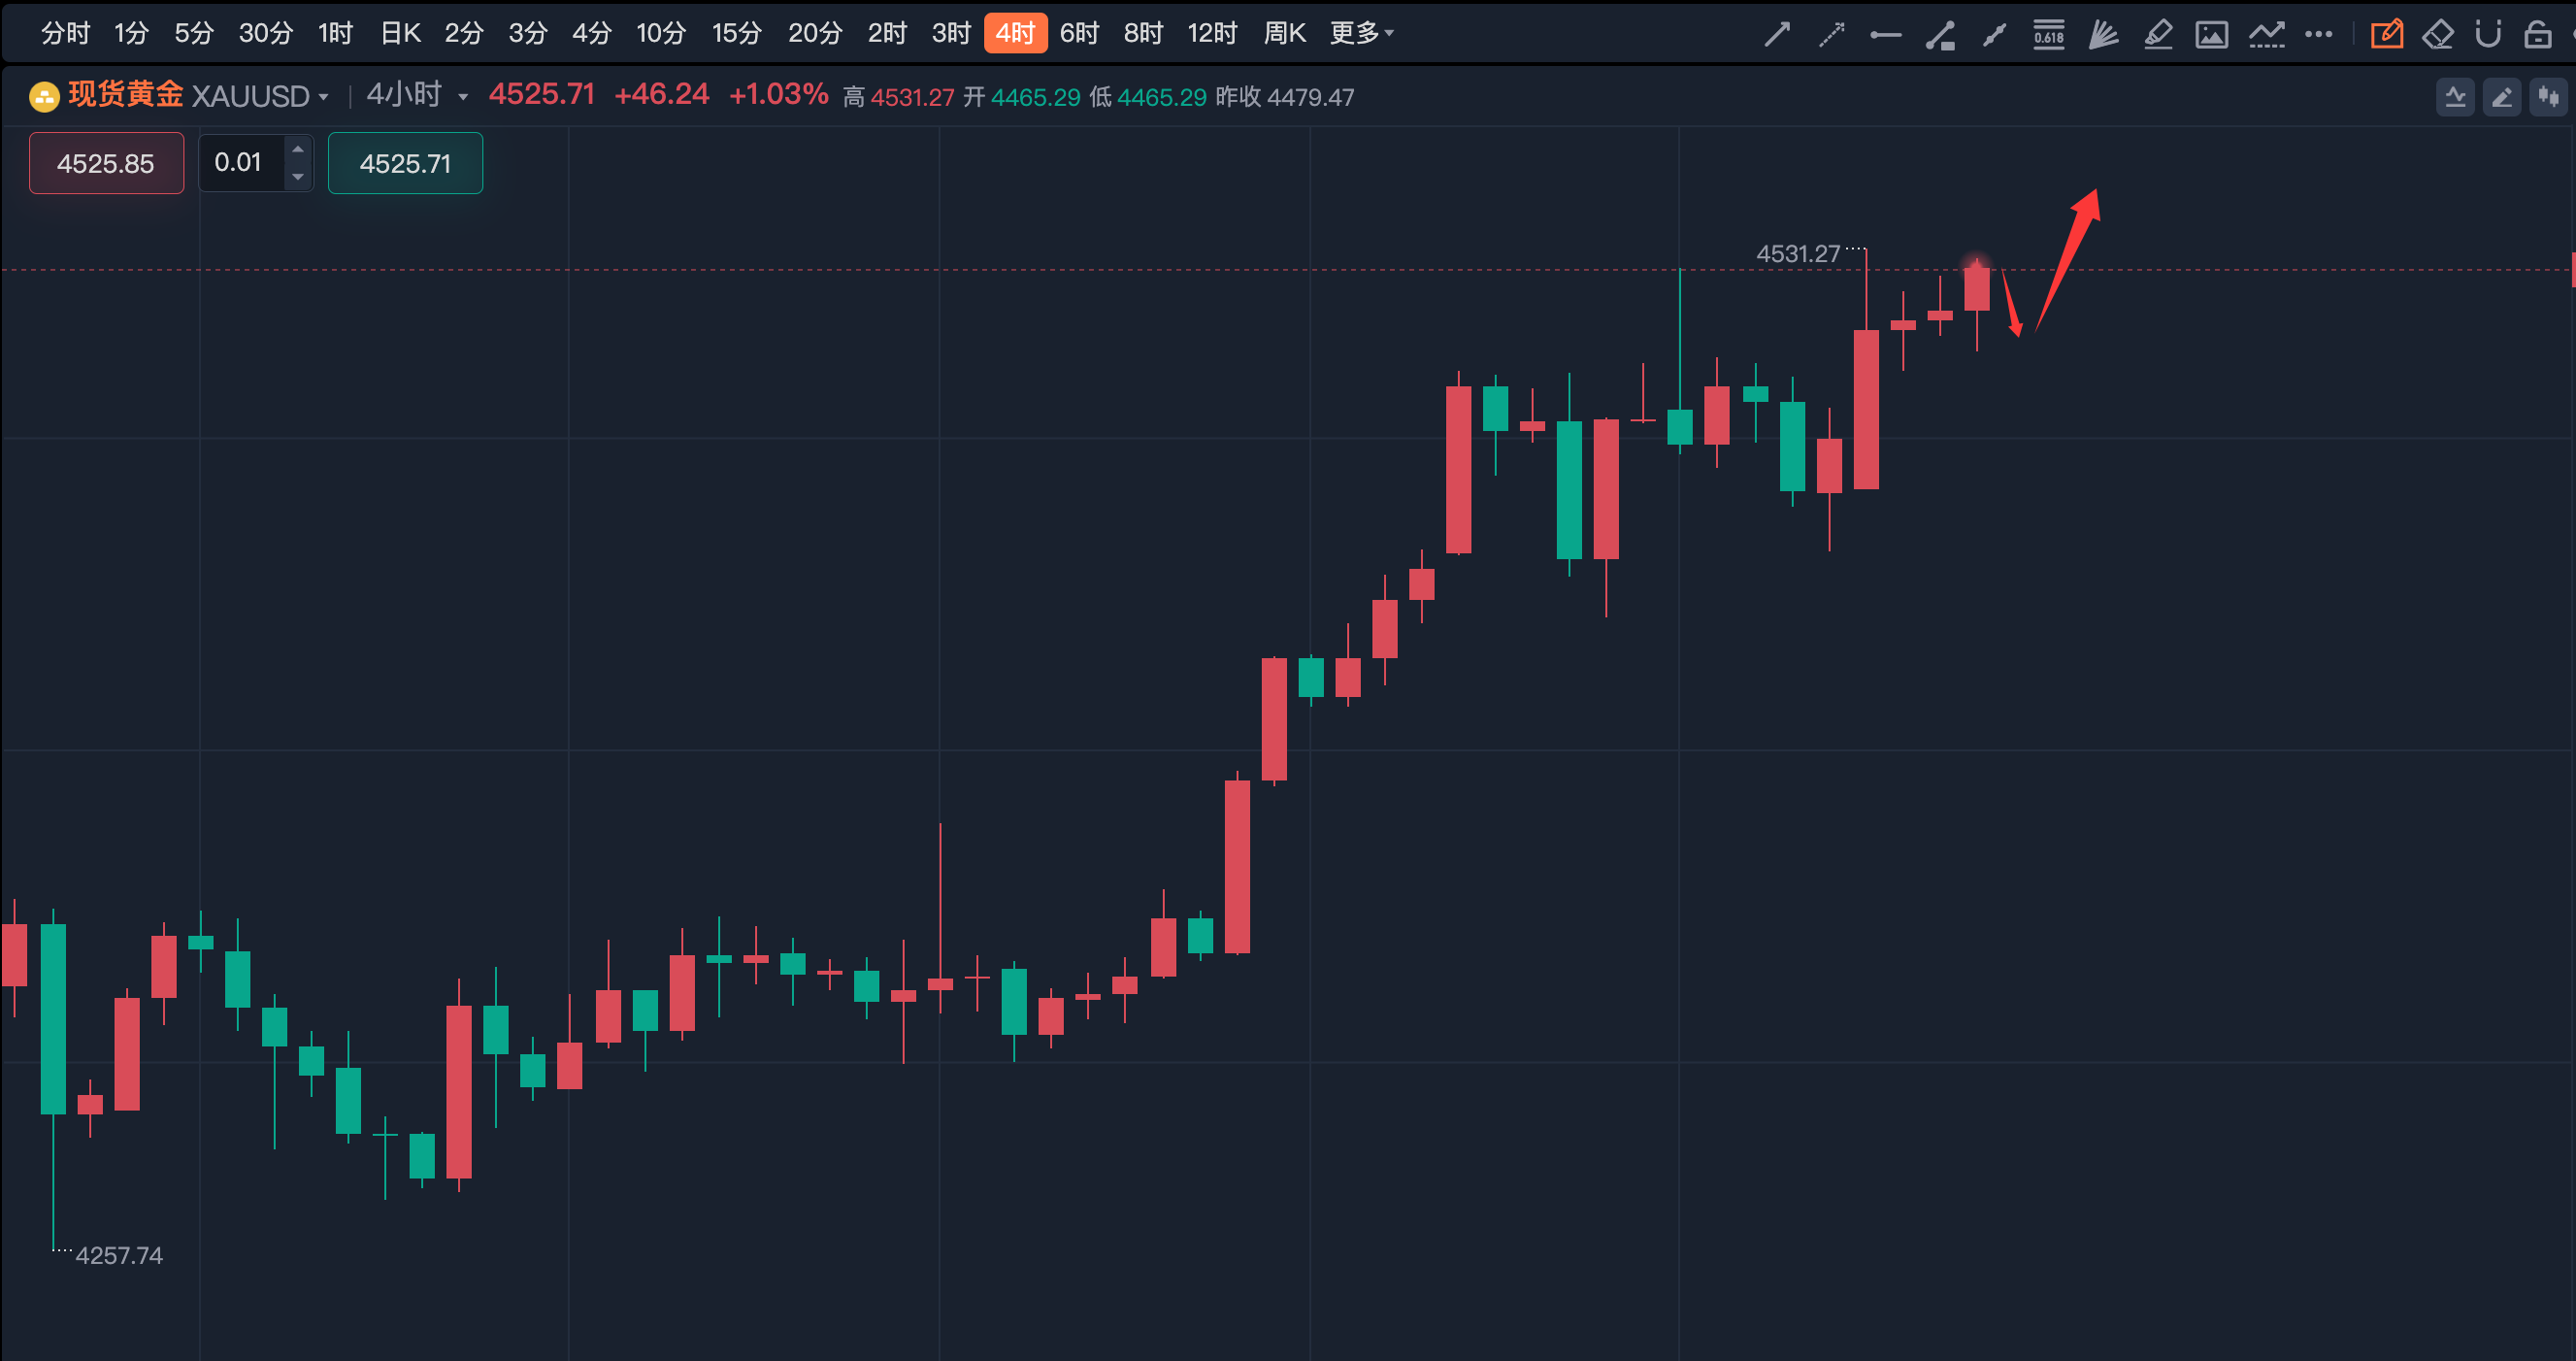
Task: Click the green 4525.71 buy price button
Action: [405, 163]
